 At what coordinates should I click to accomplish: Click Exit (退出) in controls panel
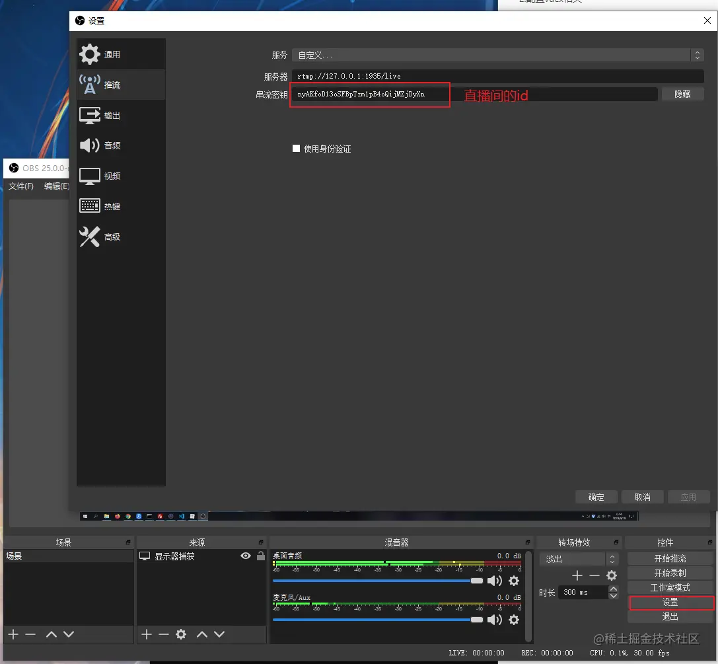click(x=670, y=617)
